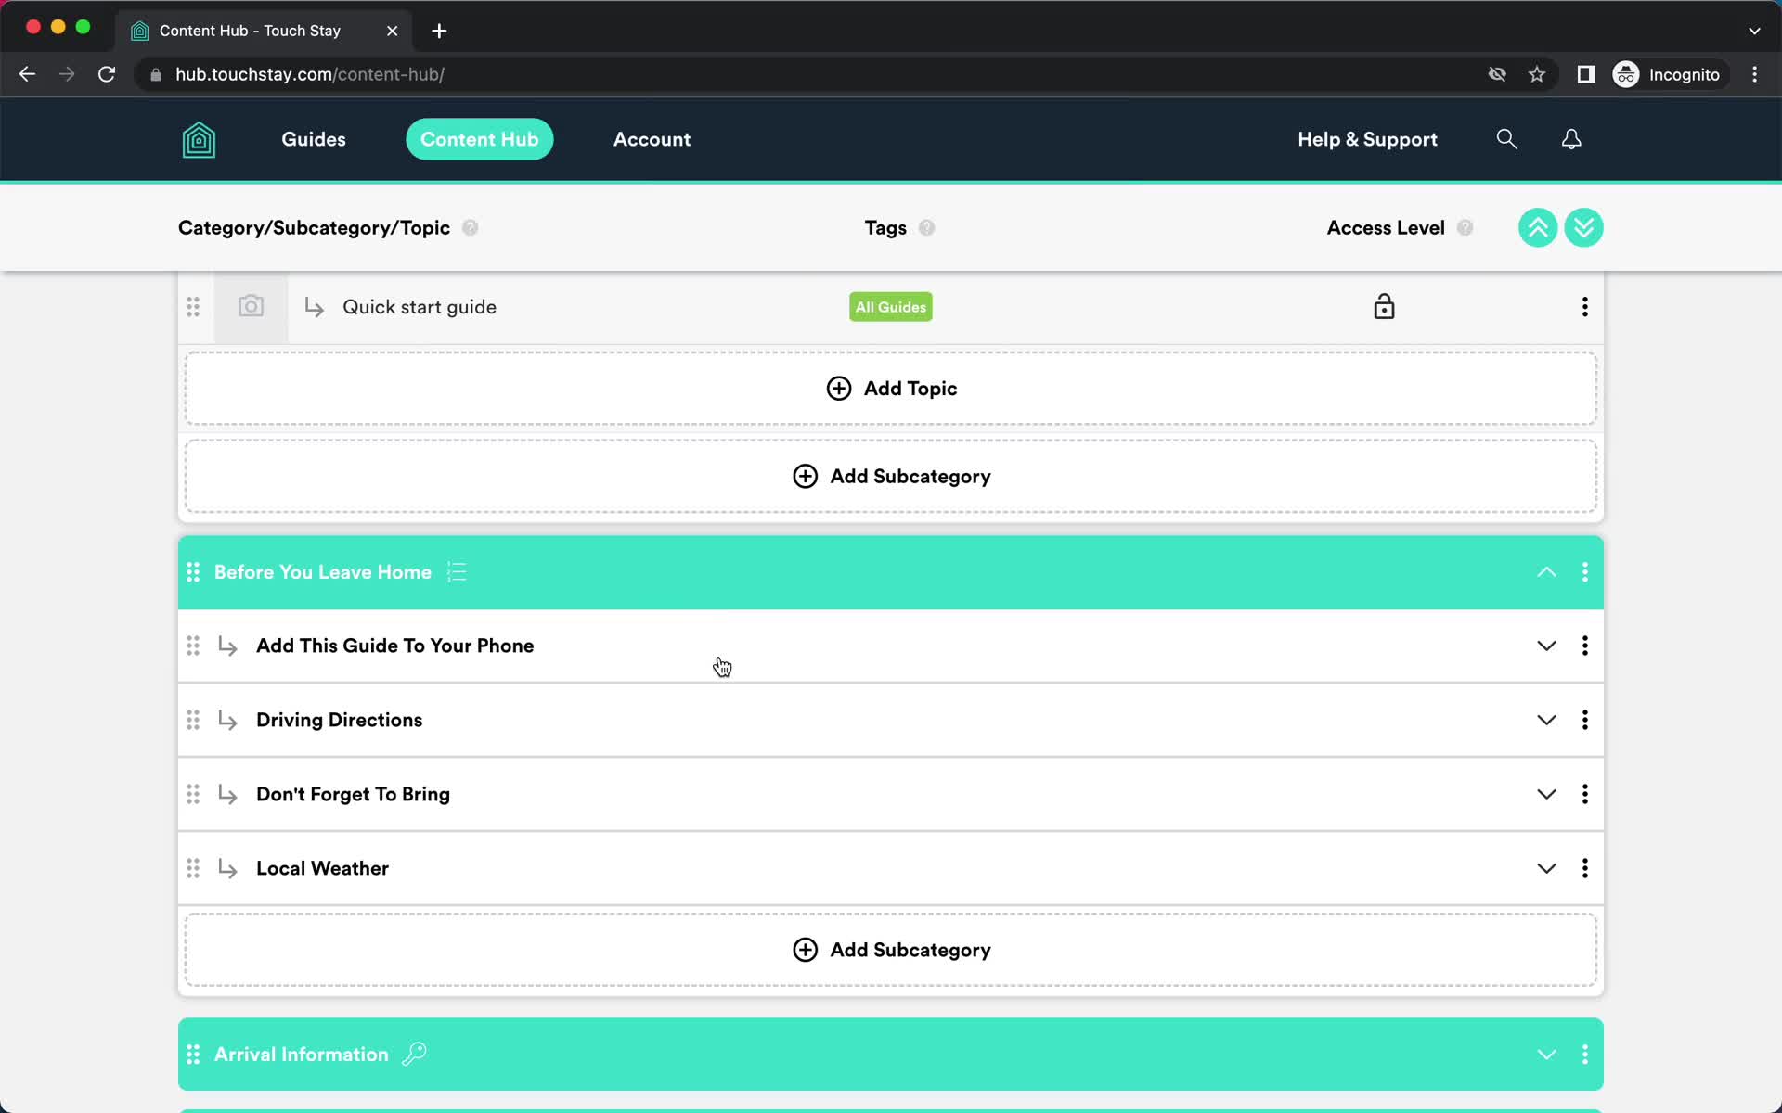
Task: Expand the Don't Forget To Bring subcategory
Action: [x=1546, y=794]
